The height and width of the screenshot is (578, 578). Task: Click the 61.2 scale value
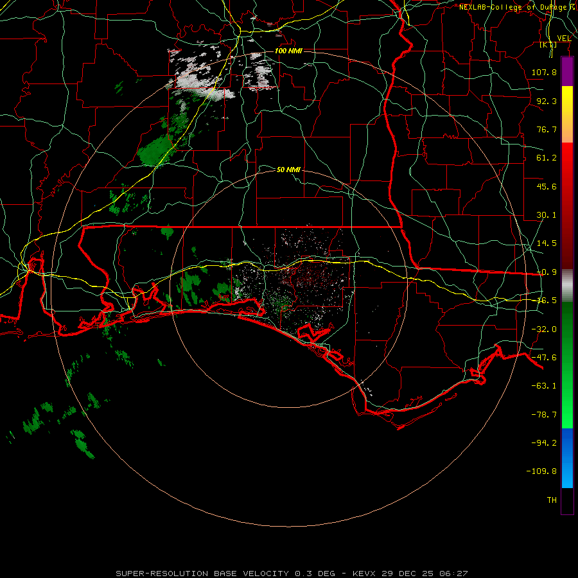(x=547, y=158)
